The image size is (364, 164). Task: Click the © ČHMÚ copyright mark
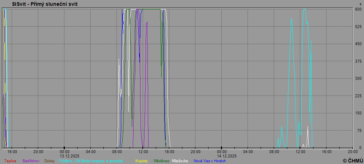tap(353, 160)
